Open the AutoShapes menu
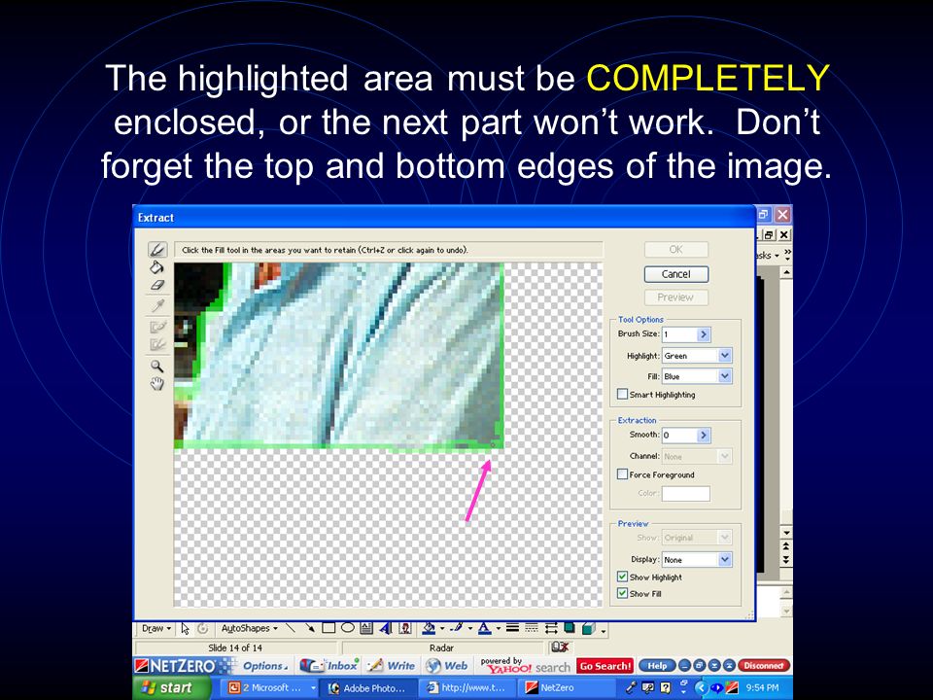This screenshot has height=700, width=933. (x=250, y=629)
